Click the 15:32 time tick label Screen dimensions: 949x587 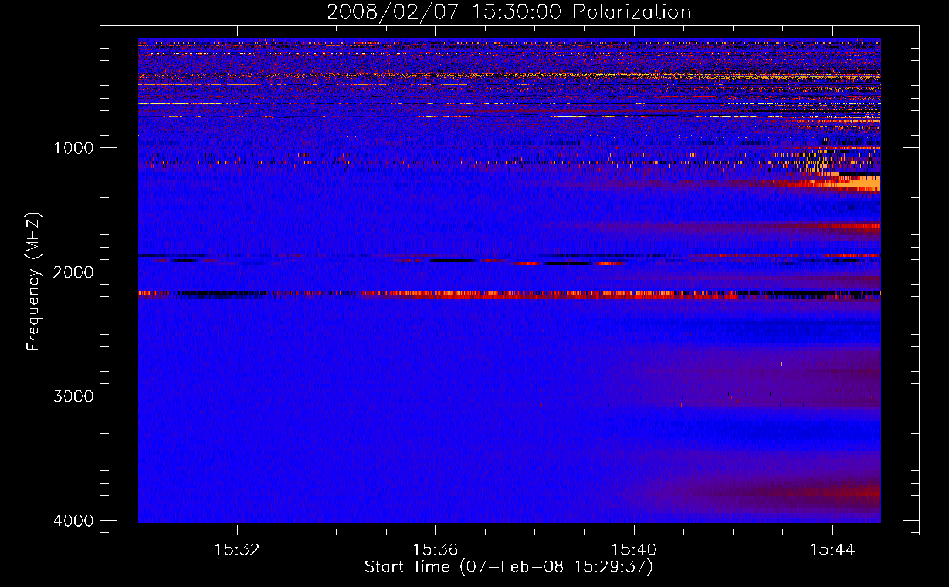tap(237, 550)
